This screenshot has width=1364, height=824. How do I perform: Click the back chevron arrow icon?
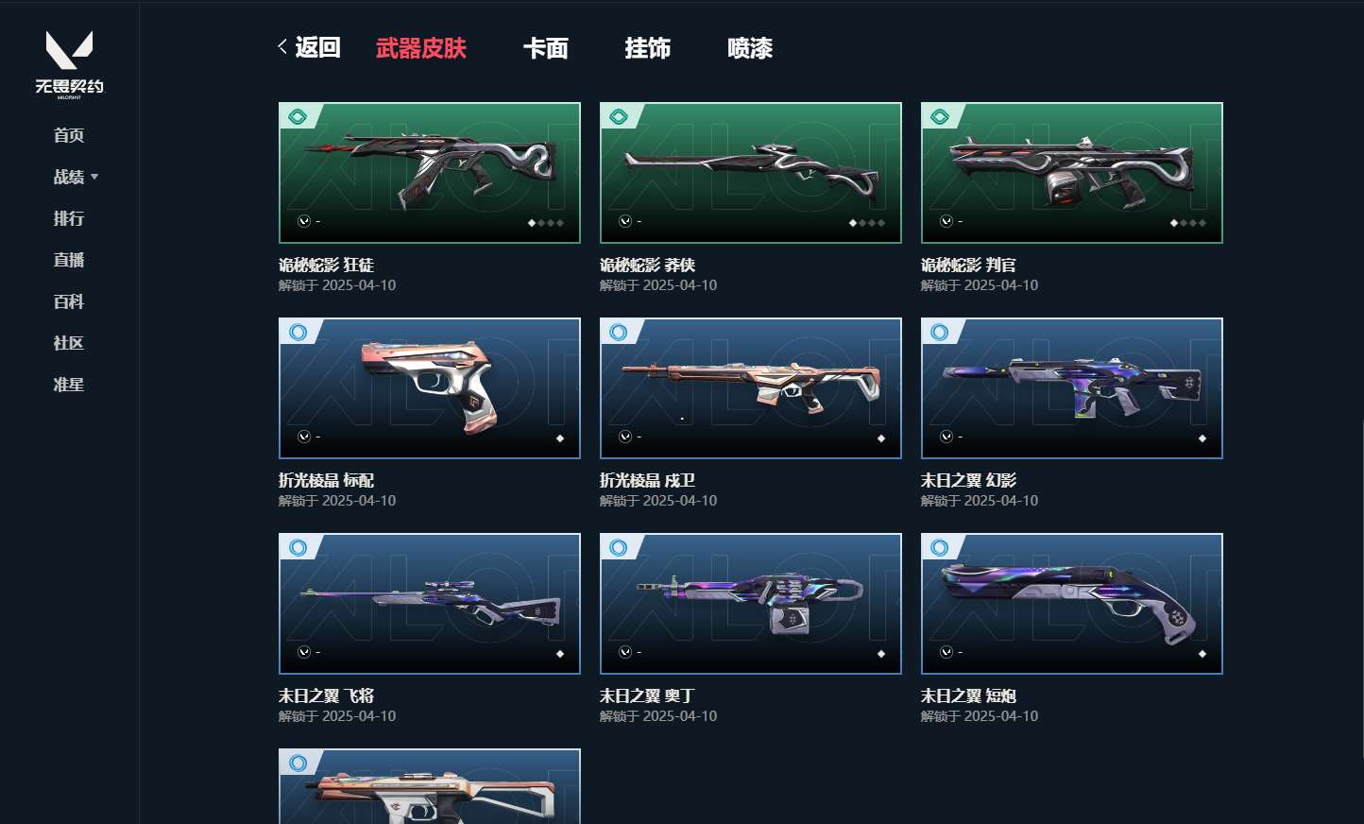pyautogui.click(x=282, y=47)
